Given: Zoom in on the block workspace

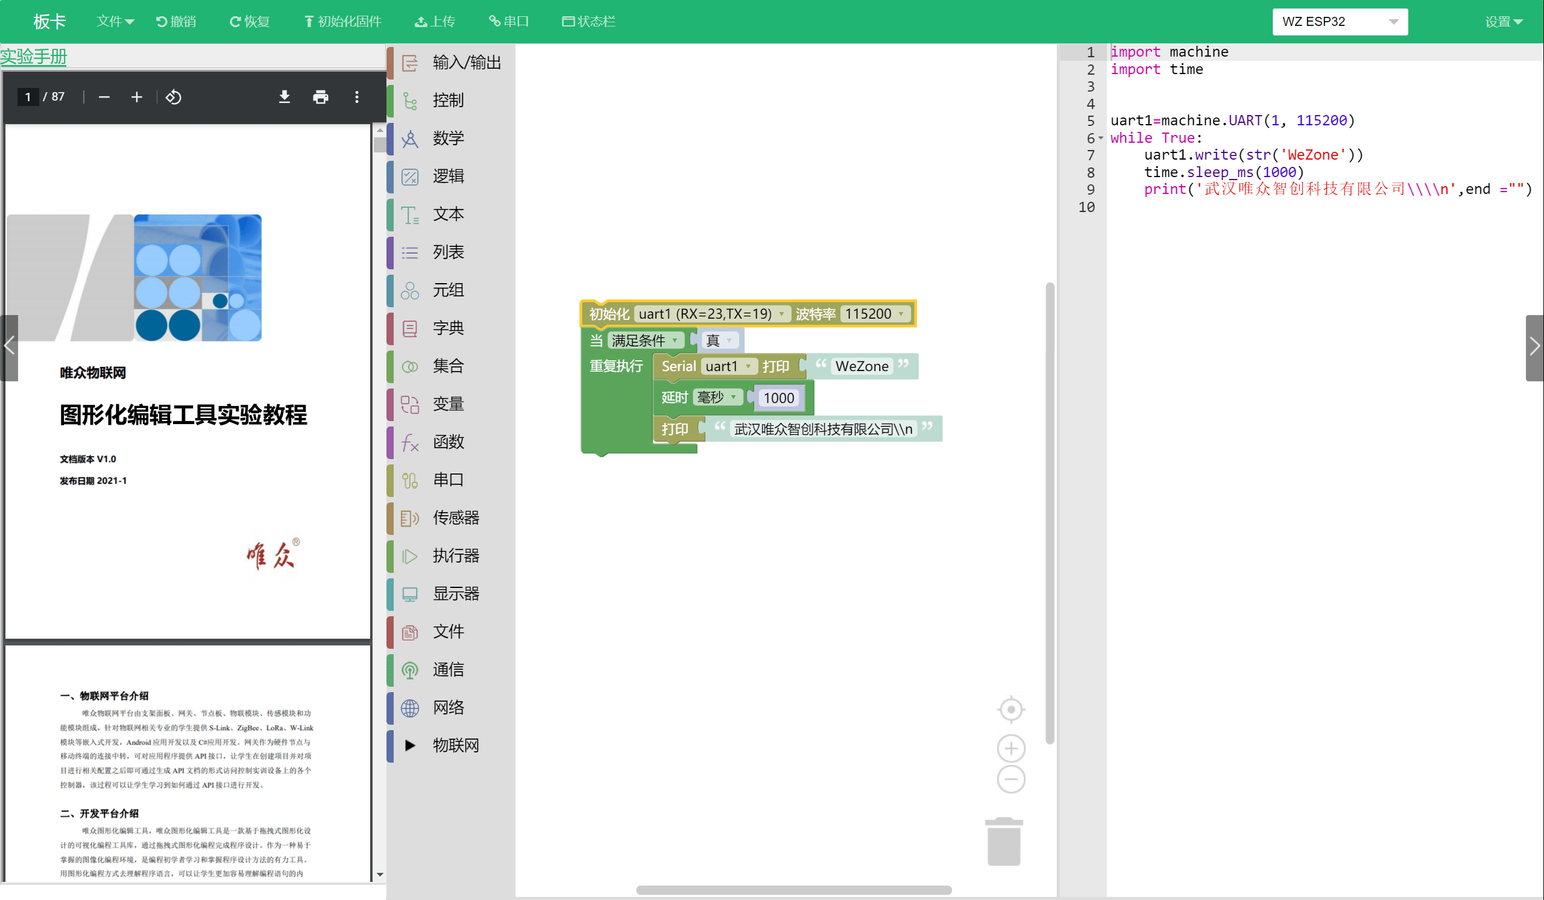Looking at the screenshot, I should click(x=1011, y=748).
